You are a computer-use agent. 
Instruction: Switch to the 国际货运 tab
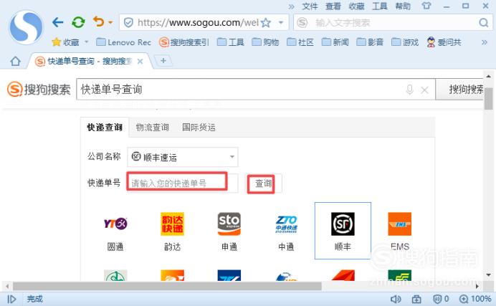pyautogui.click(x=199, y=127)
